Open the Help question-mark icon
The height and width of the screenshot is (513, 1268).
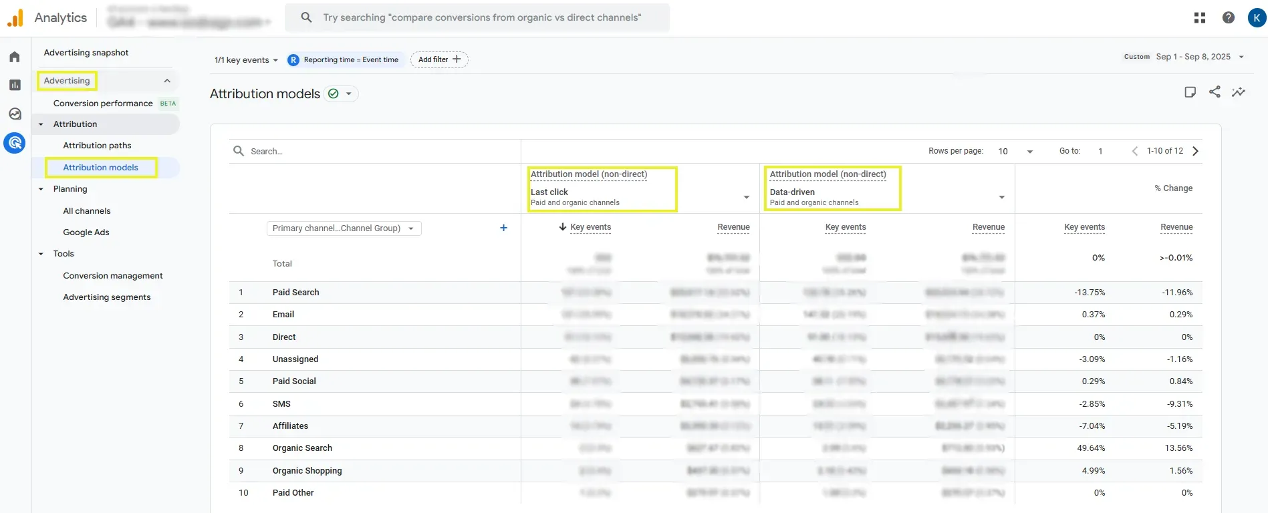(x=1229, y=18)
